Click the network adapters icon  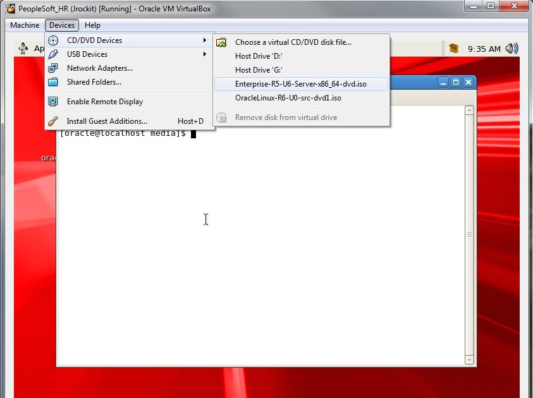click(53, 68)
